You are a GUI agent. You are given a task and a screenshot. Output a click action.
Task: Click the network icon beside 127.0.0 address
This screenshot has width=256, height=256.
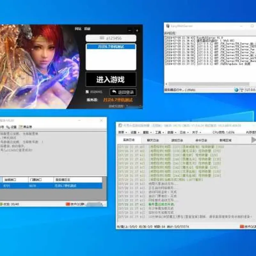tap(242, 90)
